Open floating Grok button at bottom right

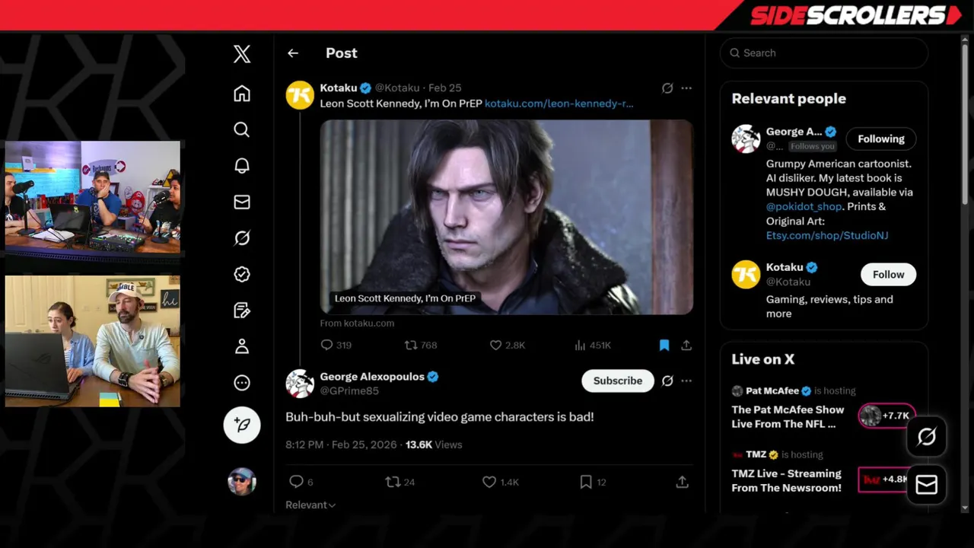click(926, 436)
